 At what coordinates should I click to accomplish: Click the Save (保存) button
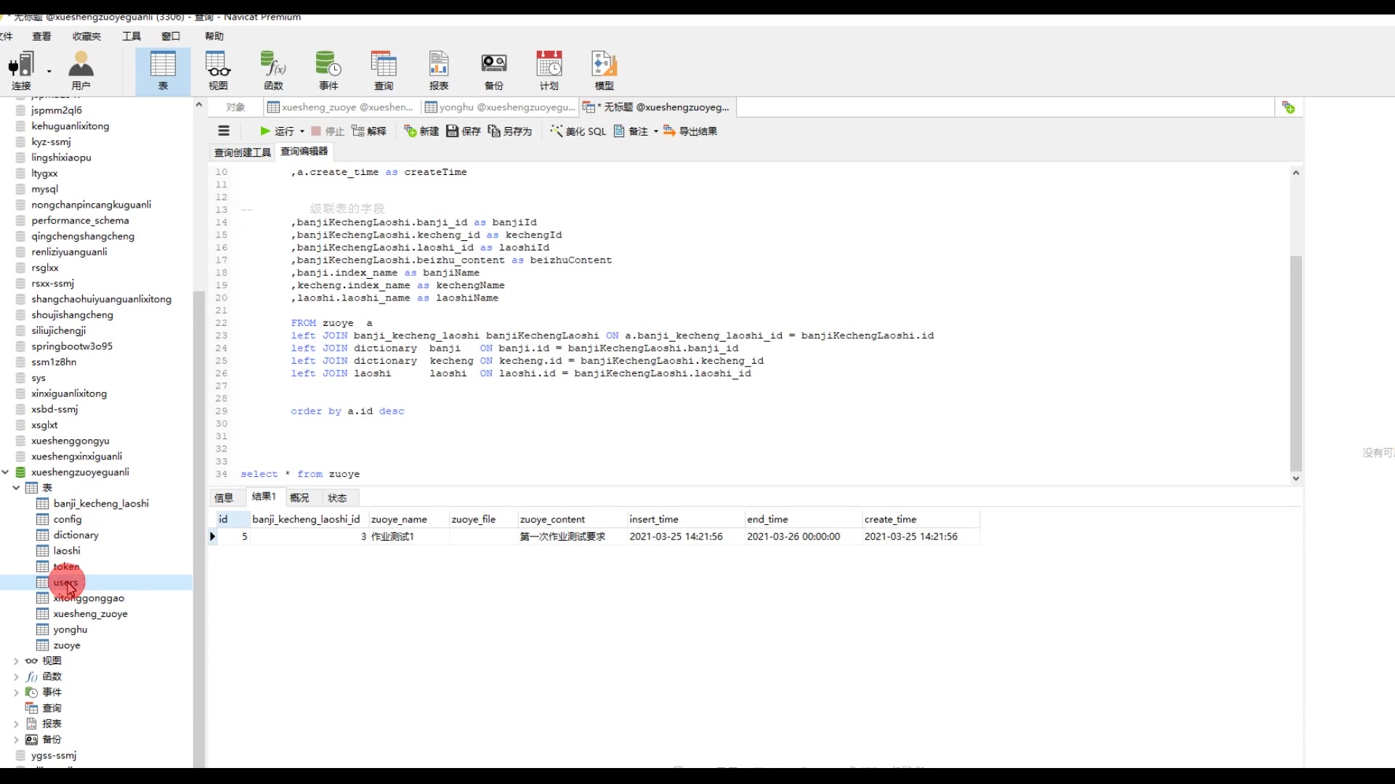click(x=464, y=131)
